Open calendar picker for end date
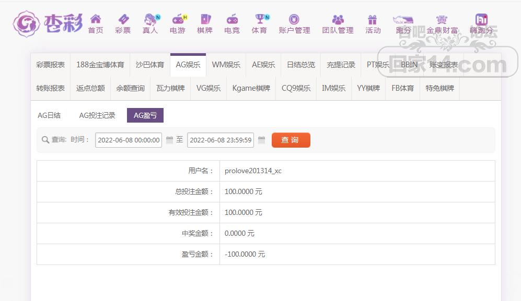Image resolution: width=521 pixels, height=301 pixels. [x=261, y=140]
